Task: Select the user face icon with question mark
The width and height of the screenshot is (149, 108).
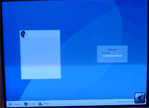Action: tap(23, 34)
